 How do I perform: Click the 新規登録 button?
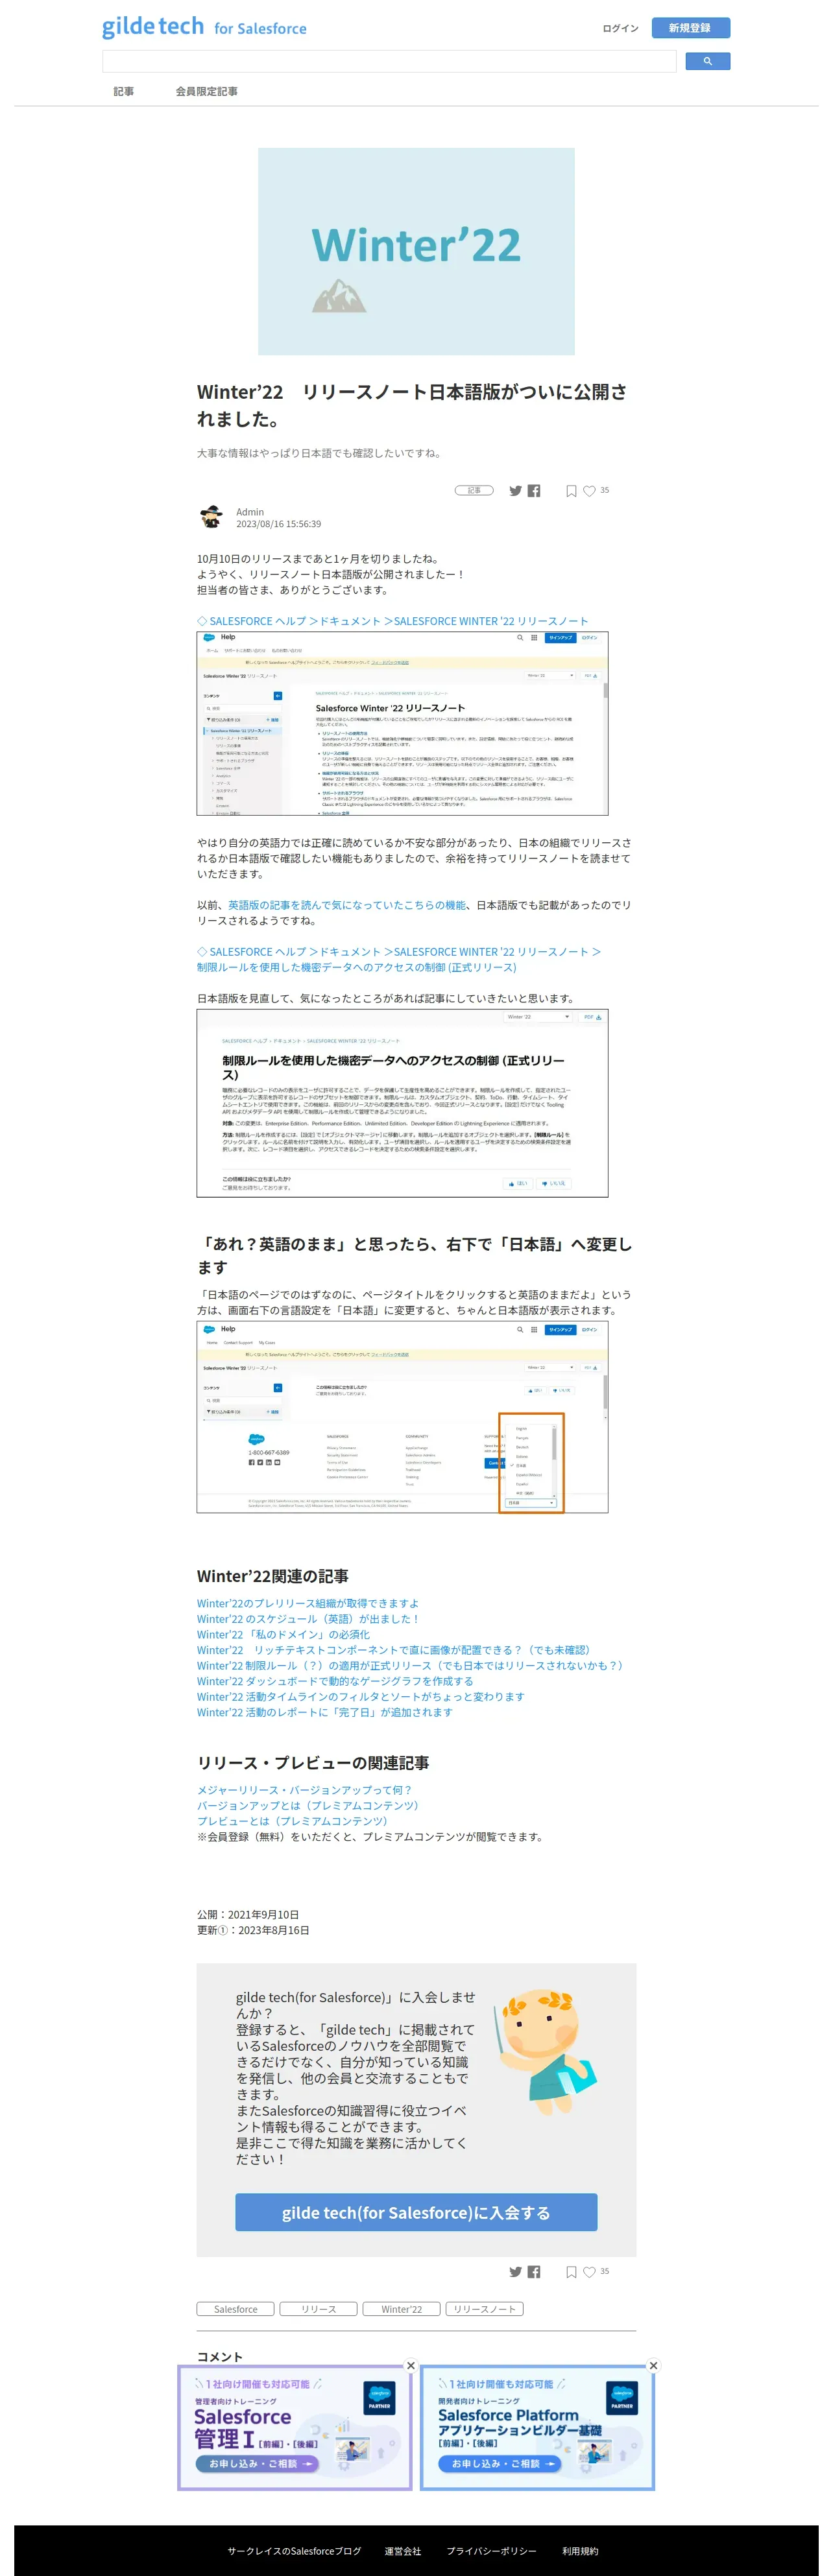tap(690, 28)
